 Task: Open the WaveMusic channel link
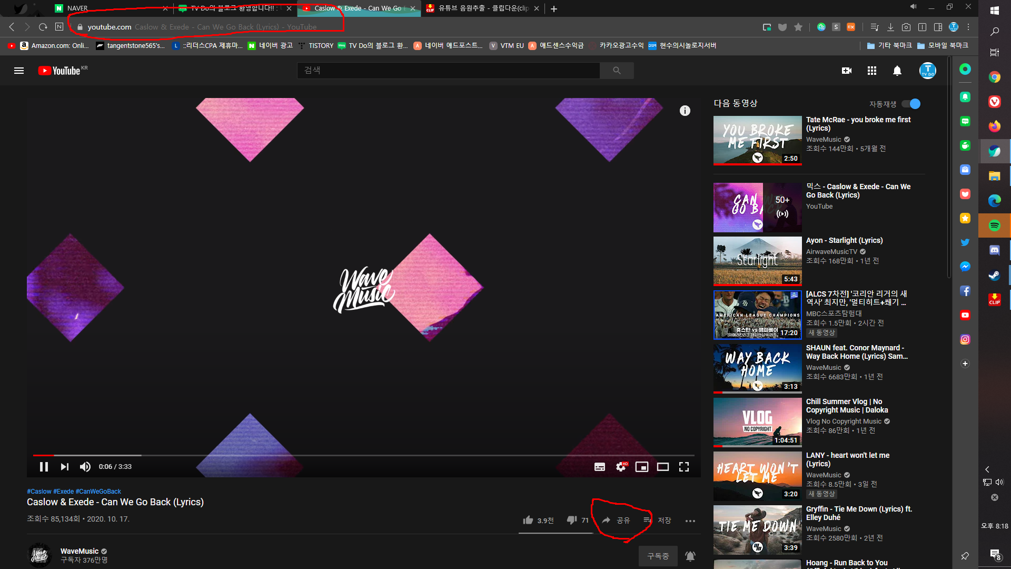click(79, 551)
